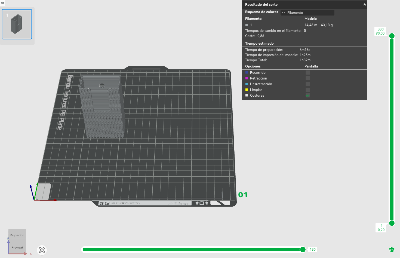Click the layers stack icon at bottom right
This screenshot has height=258, width=400.
point(392,250)
